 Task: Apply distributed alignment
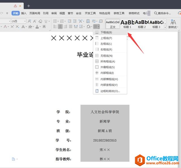[x=76, y=27]
